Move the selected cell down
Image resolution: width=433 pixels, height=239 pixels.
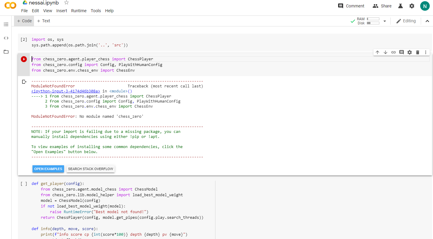pos(385,52)
